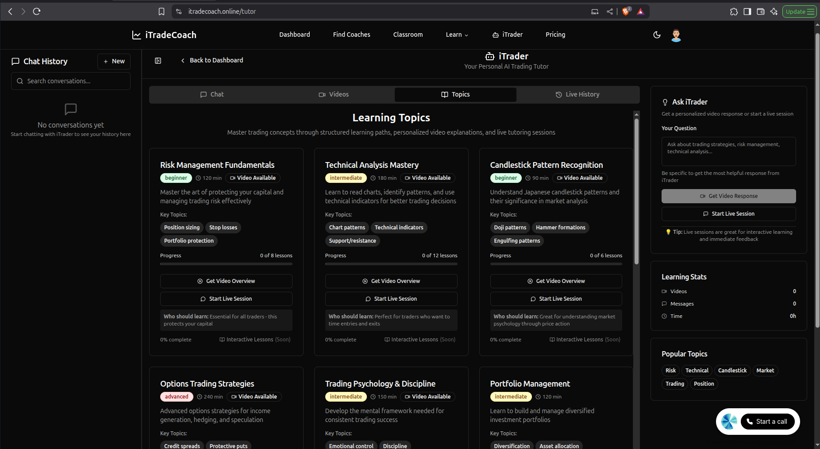Viewport: 820px width, 449px height.
Task: Click the 'Position sizing' key topic tag
Action: (182, 228)
